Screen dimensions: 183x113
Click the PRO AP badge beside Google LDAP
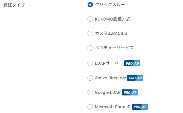point(130,92)
